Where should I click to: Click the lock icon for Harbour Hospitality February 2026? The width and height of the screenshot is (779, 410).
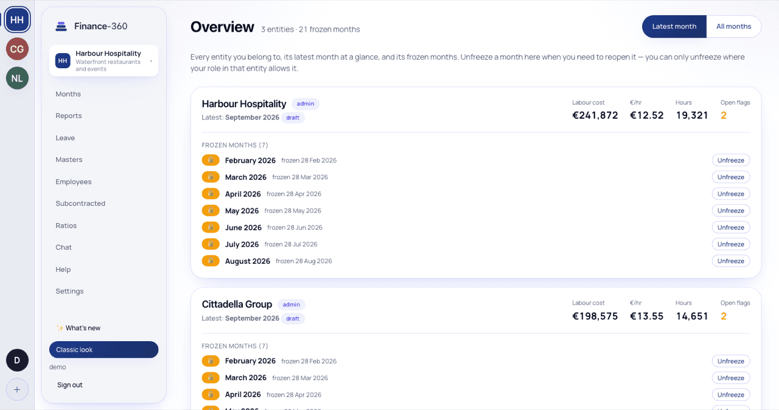pos(211,160)
